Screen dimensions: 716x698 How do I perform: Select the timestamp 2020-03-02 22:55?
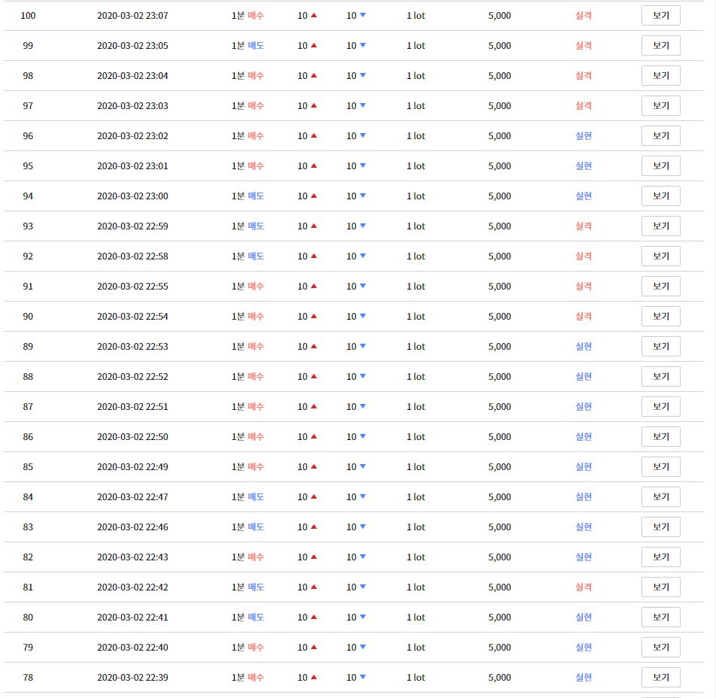pos(133,287)
